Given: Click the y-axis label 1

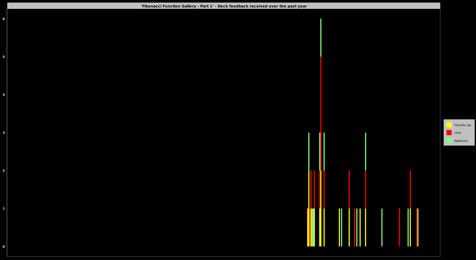Looking at the screenshot, I should (4, 209).
